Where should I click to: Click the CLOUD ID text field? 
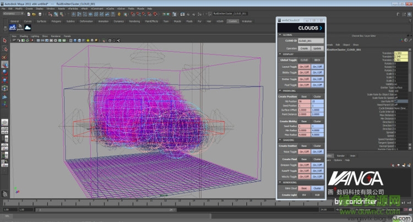[x=310, y=41]
